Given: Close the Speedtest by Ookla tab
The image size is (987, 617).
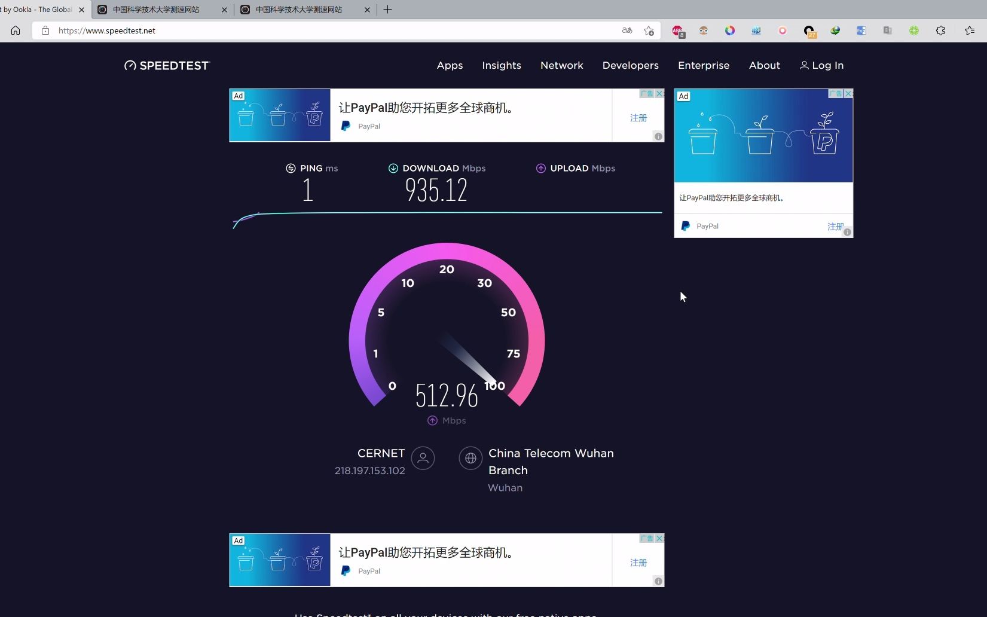Looking at the screenshot, I should point(82,10).
